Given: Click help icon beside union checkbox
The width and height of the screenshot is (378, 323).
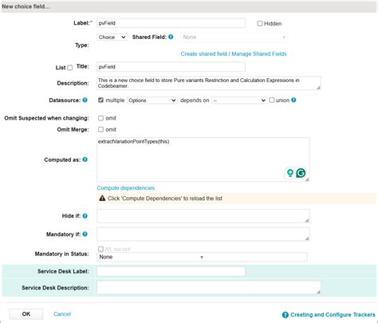Looking at the screenshot, I should tap(293, 100).
